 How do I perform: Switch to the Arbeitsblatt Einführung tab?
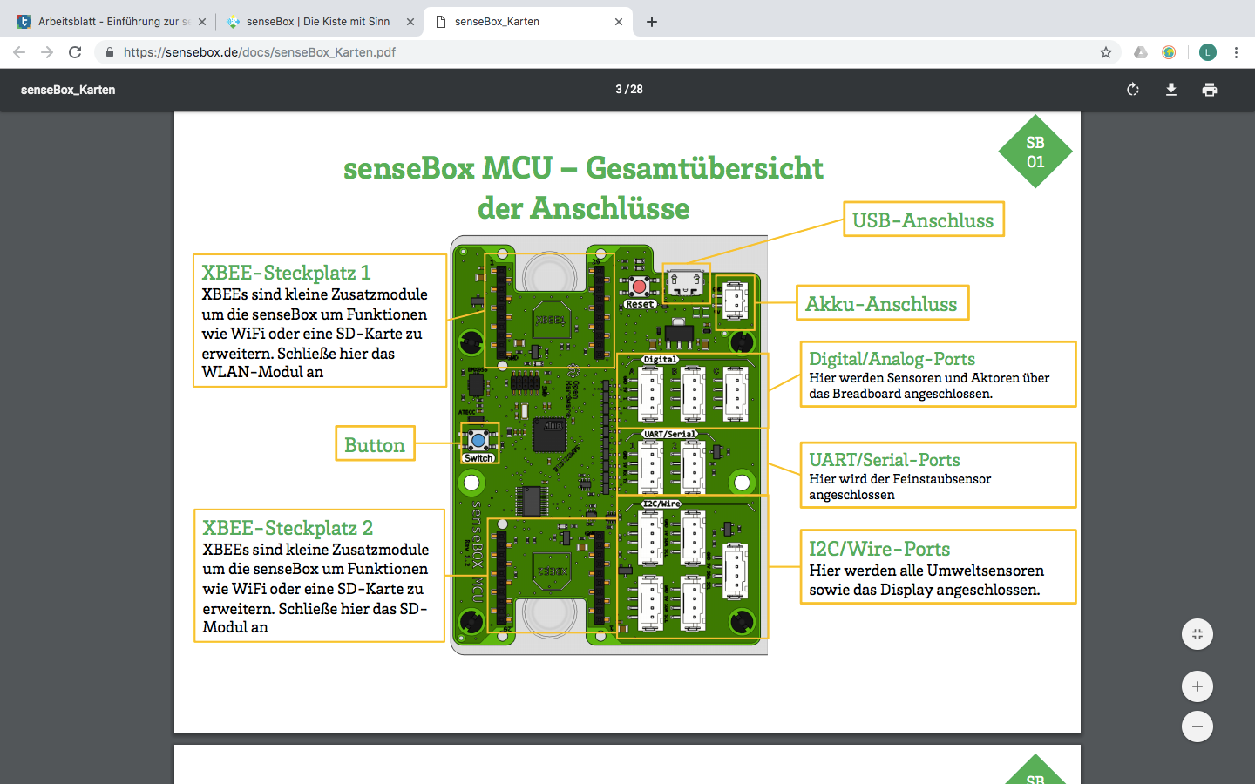coord(111,22)
